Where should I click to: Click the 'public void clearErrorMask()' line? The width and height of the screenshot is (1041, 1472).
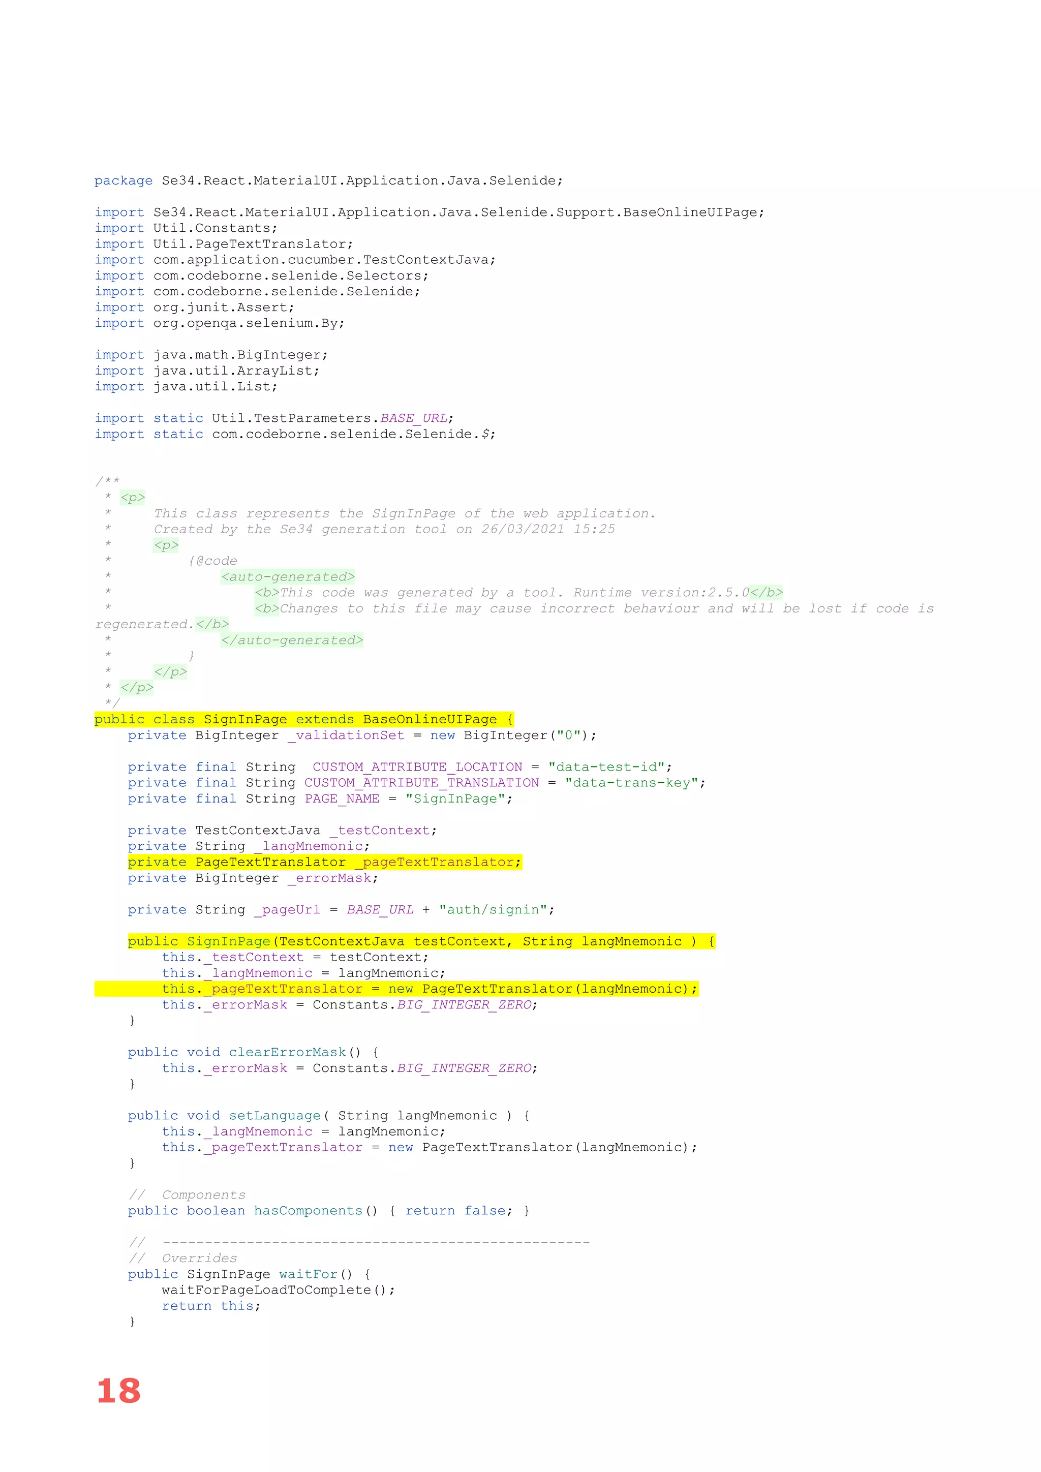(253, 1052)
